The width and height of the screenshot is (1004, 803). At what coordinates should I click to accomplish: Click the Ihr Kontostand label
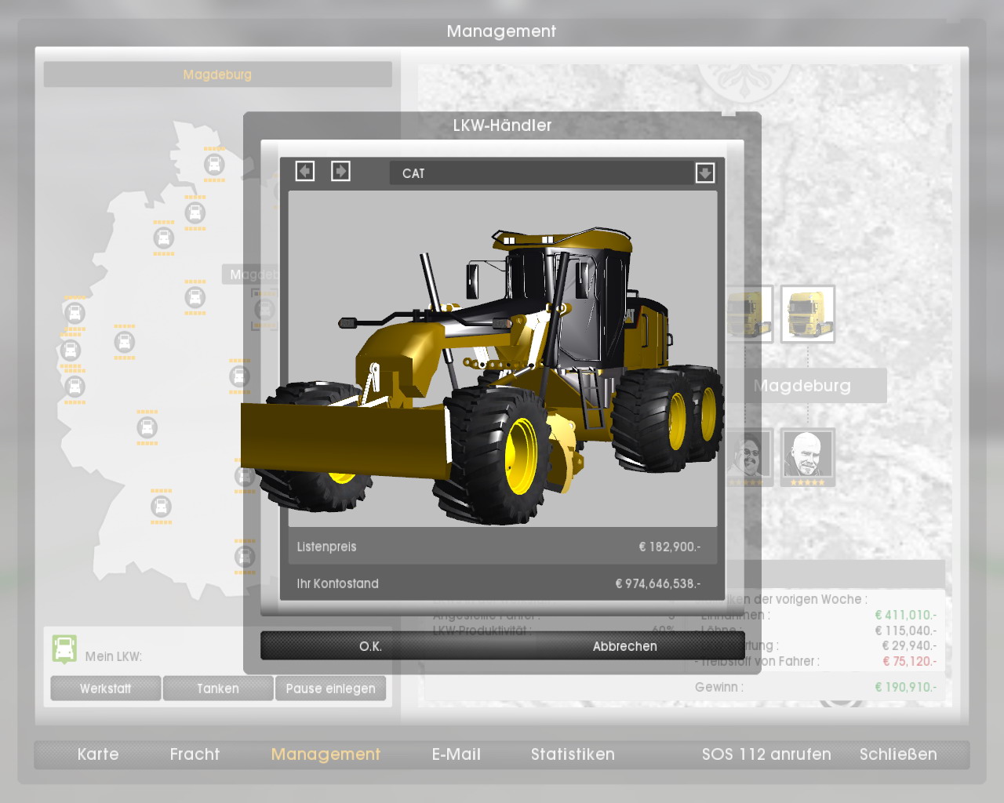[337, 583]
